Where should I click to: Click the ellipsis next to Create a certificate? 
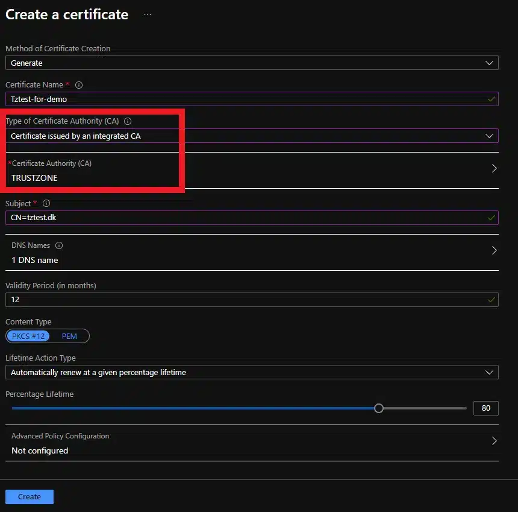point(148,14)
